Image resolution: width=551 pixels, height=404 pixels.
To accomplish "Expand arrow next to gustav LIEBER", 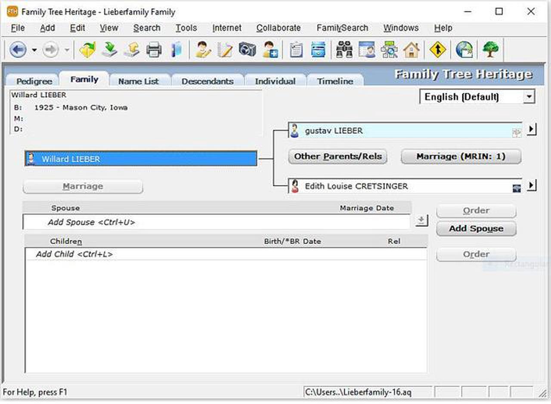I will click(532, 129).
